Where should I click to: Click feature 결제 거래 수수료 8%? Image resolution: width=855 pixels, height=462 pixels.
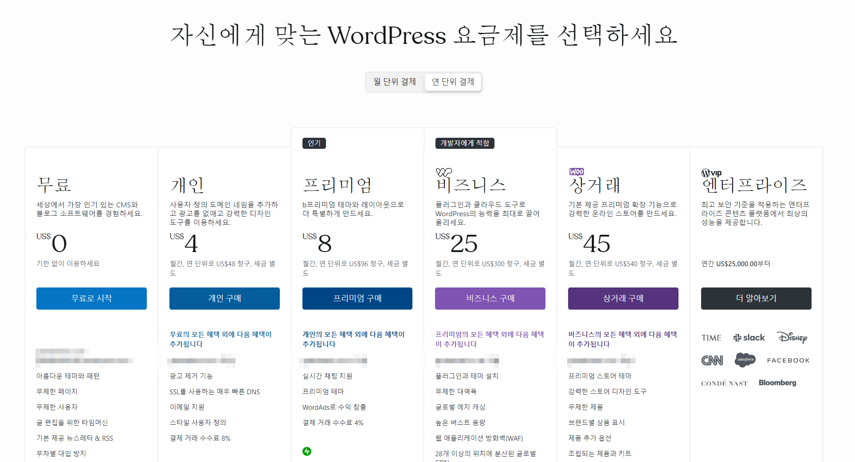point(200,438)
